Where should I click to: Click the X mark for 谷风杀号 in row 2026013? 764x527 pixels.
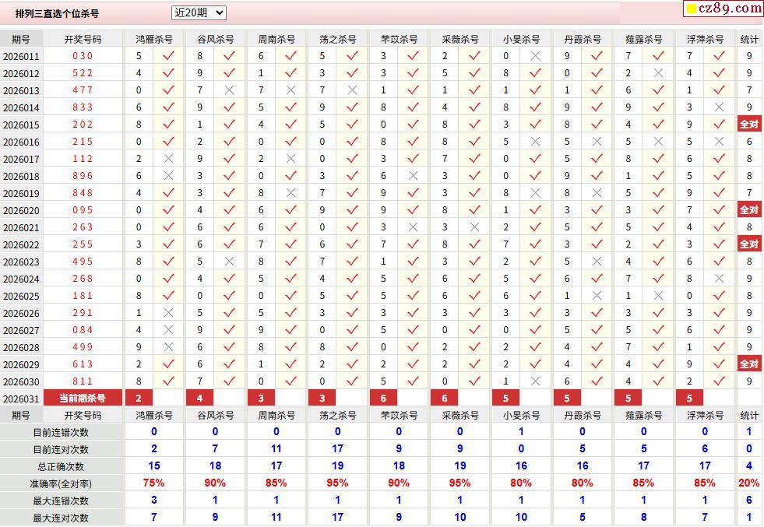tap(229, 90)
